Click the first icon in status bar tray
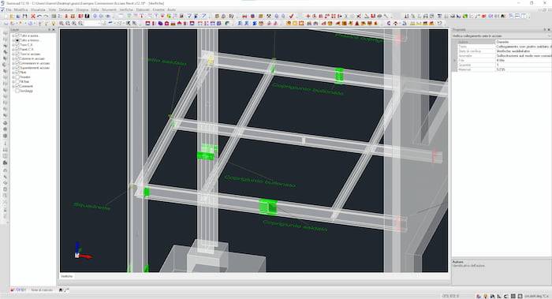This screenshot has width=552, height=299. (x=479, y=296)
